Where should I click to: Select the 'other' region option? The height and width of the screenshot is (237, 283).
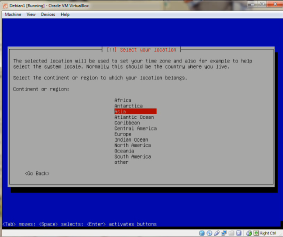(121, 162)
